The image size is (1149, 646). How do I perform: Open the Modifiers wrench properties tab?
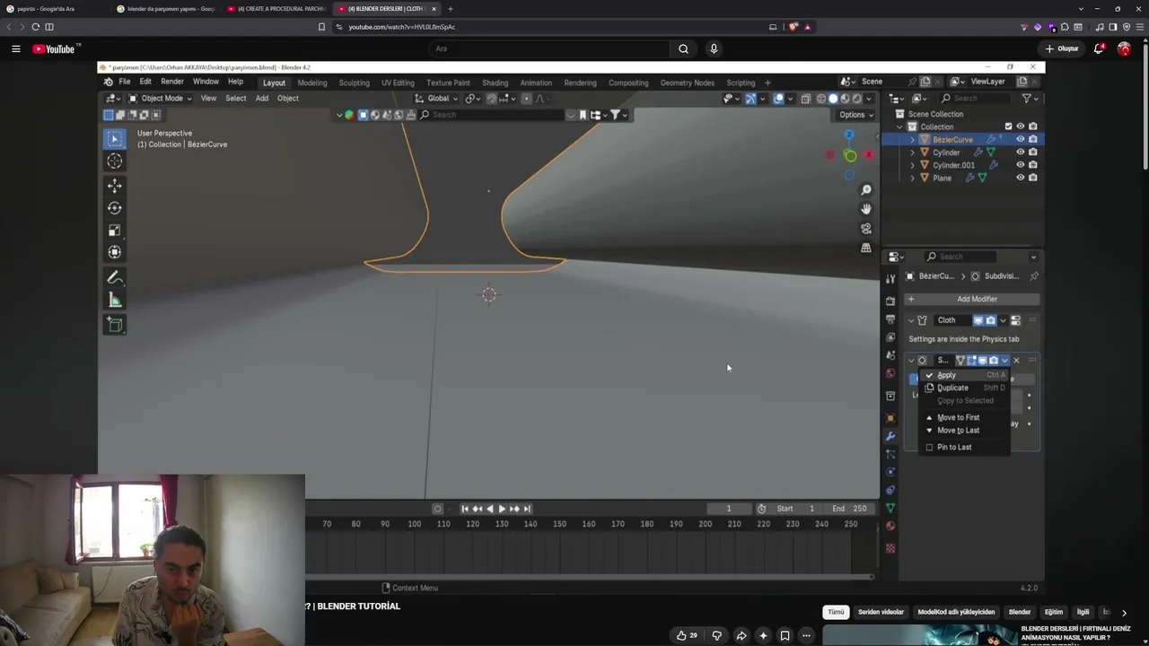click(x=890, y=436)
